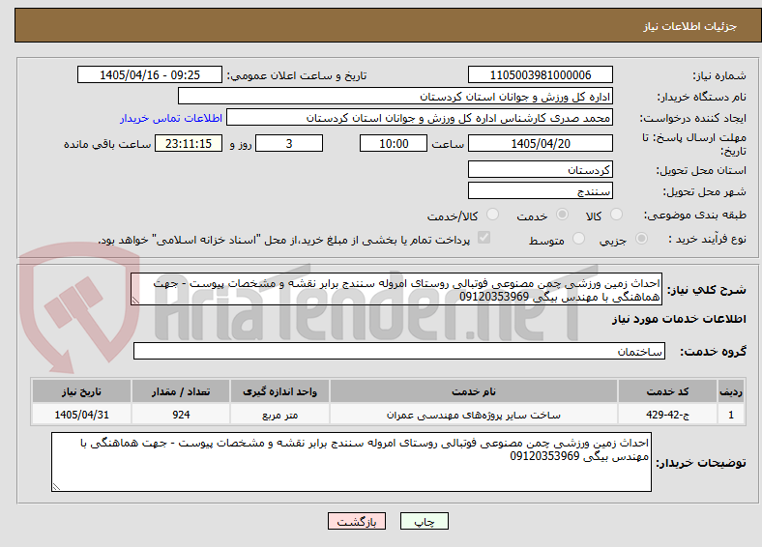This screenshot has height=547, width=762.
Task: Select the متوسط purchase type radio
Action: point(579,238)
